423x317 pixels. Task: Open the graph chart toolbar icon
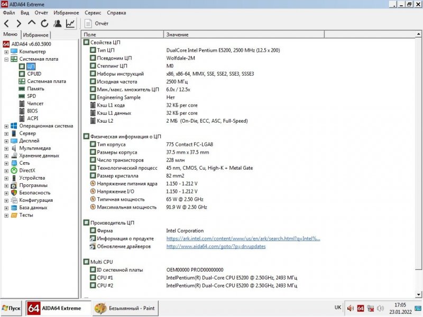pyautogui.click(x=70, y=24)
